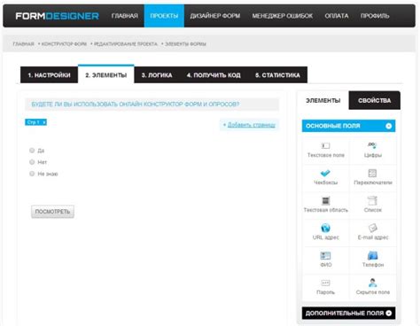Add the Переключатели element icon
The height and width of the screenshot is (326, 420).
point(372,173)
